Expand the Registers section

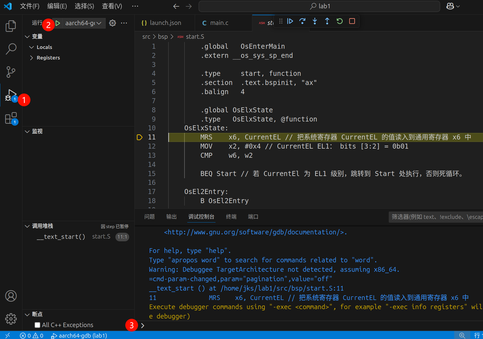point(32,58)
